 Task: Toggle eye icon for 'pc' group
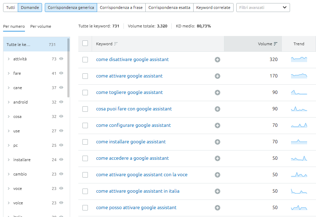pos(61,145)
